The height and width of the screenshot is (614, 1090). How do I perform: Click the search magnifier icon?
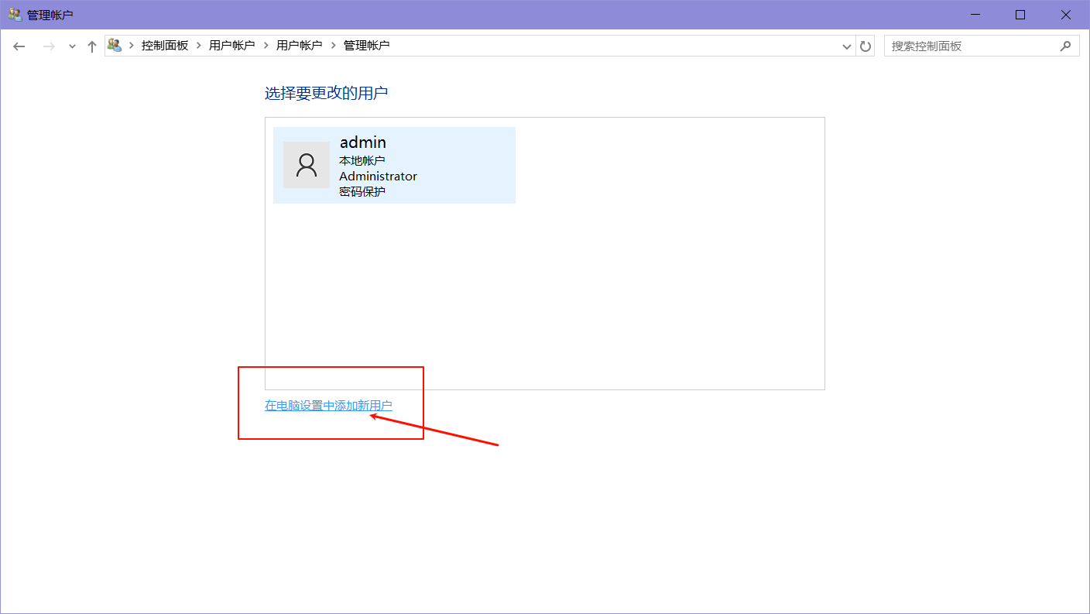(x=1066, y=46)
